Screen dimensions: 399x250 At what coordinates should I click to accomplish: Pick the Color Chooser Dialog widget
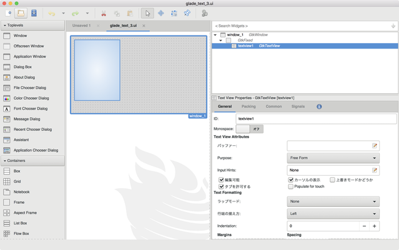tap(32, 99)
